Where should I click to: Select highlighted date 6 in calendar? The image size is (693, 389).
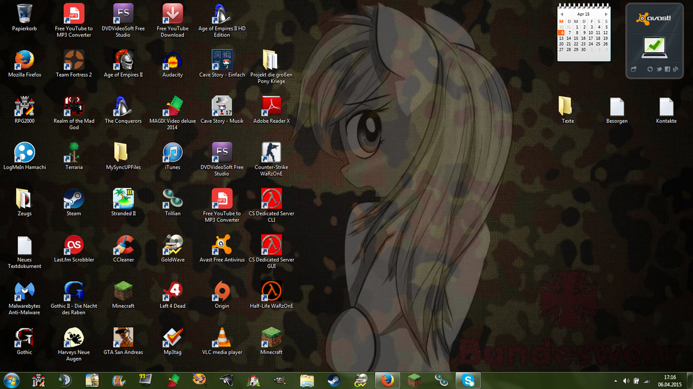tap(561, 33)
